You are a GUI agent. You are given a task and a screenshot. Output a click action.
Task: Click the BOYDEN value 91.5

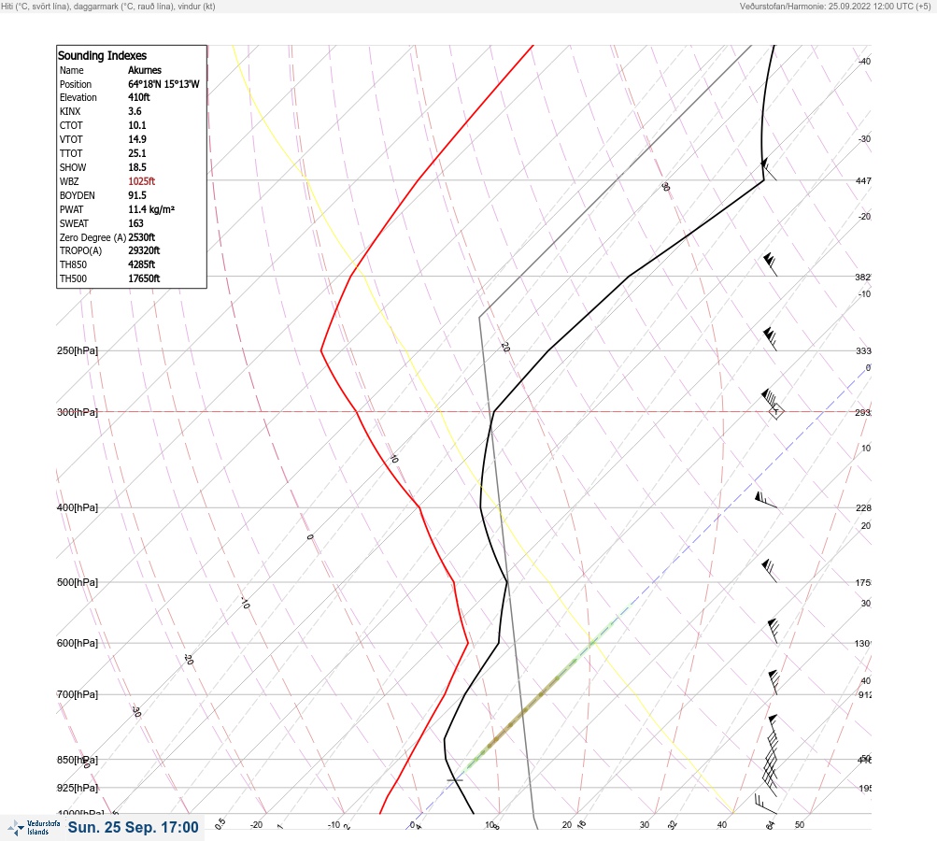coord(136,195)
